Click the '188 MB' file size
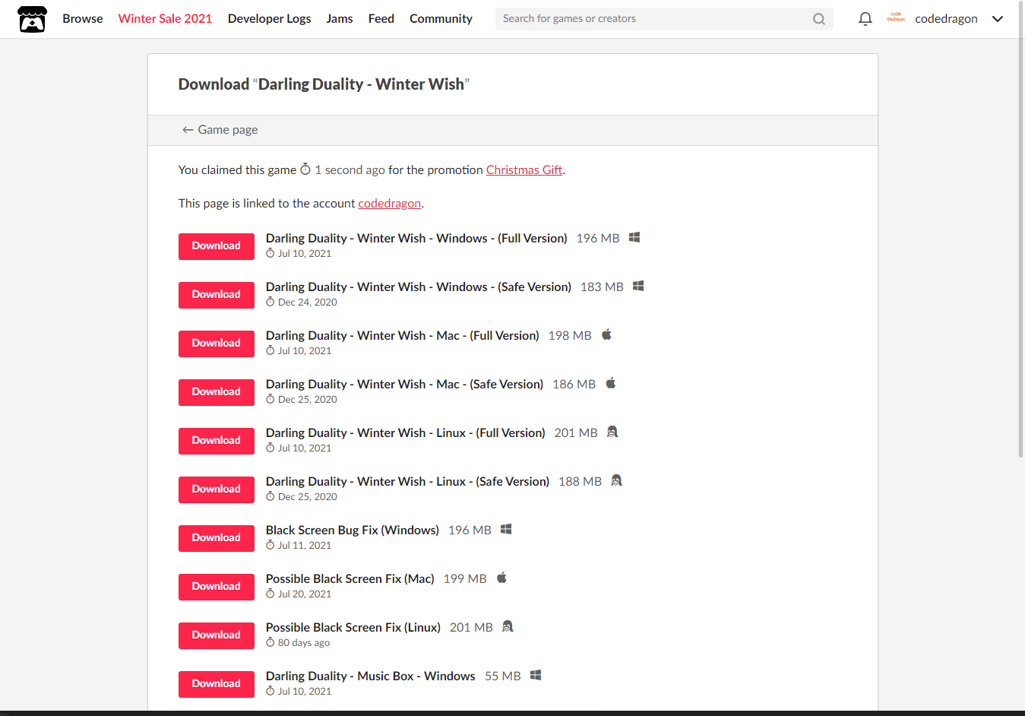 [x=580, y=481]
